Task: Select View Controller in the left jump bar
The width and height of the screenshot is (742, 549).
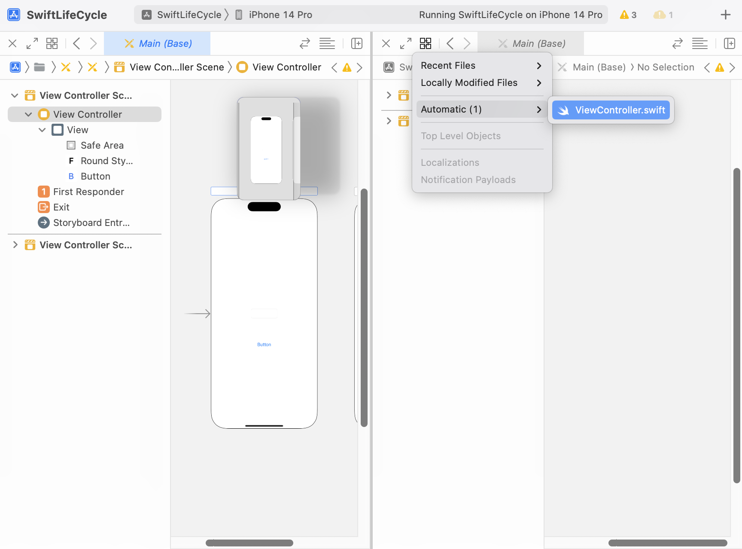Action: 279,67
